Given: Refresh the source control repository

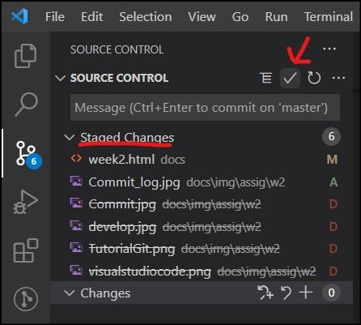Looking at the screenshot, I should pos(314,78).
